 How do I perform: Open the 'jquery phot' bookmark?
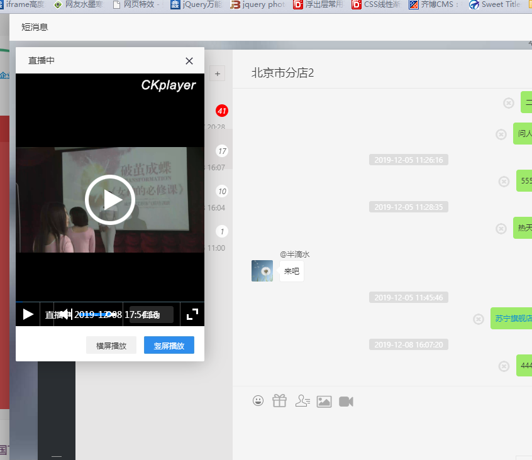[258, 5]
